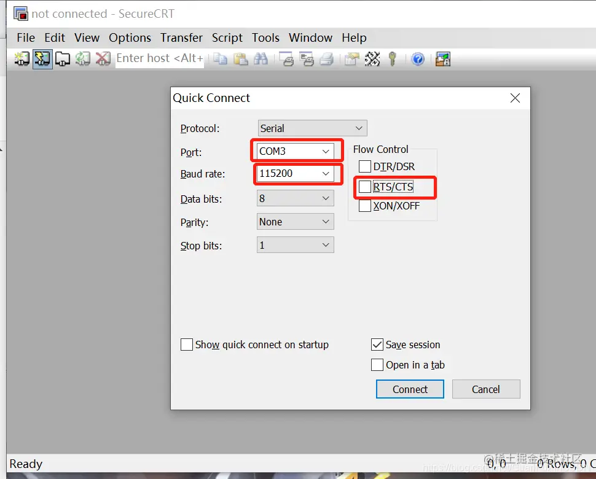
Task: Open the Port dropdown showing COM3
Action: tap(296, 151)
